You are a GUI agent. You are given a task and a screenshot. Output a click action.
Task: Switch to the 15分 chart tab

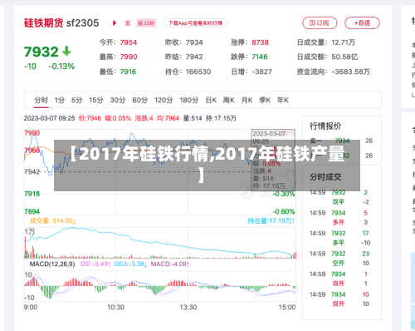96,100
